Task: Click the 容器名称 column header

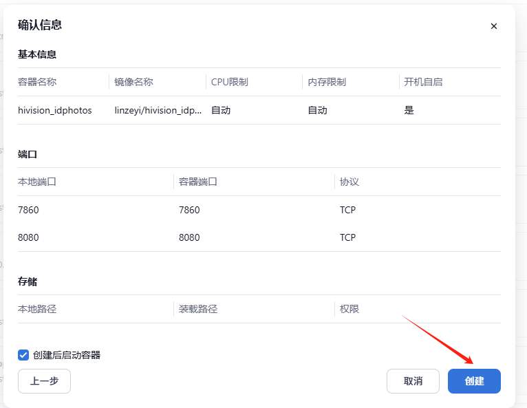Action: coord(37,82)
